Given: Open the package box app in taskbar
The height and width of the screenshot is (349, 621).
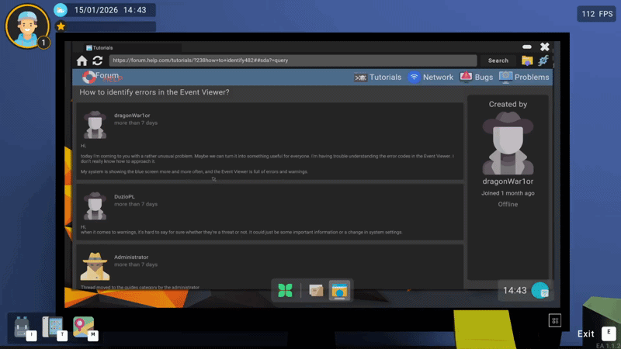Looking at the screenshot, I should pos(316,291).
